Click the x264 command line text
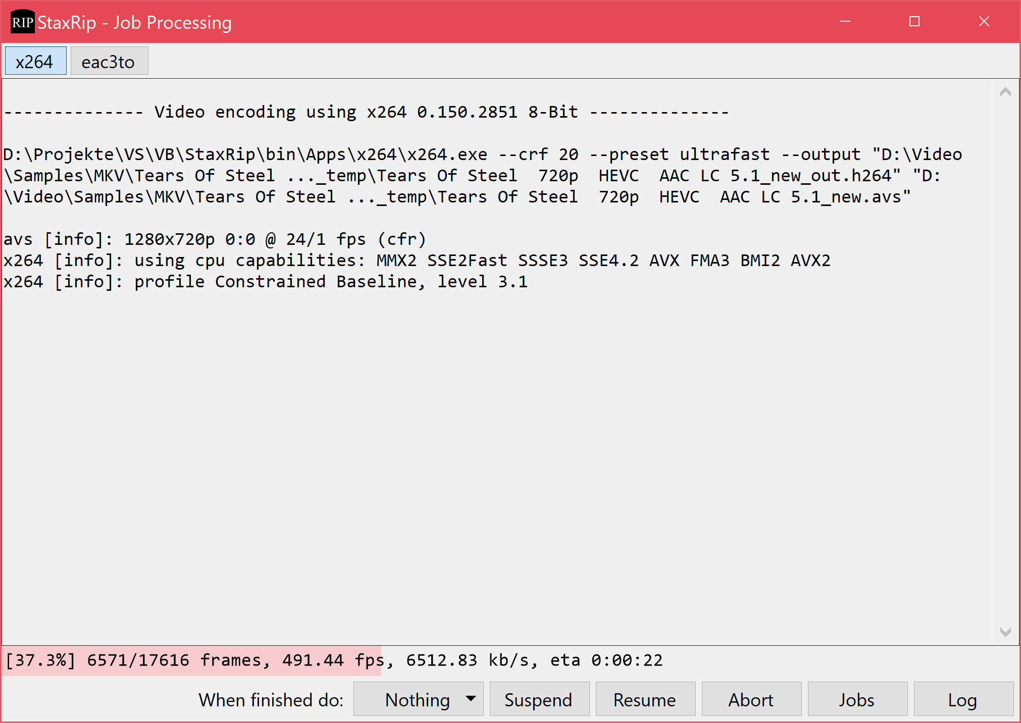This screenshot has height=723, width=1021. tap(483, 176)
